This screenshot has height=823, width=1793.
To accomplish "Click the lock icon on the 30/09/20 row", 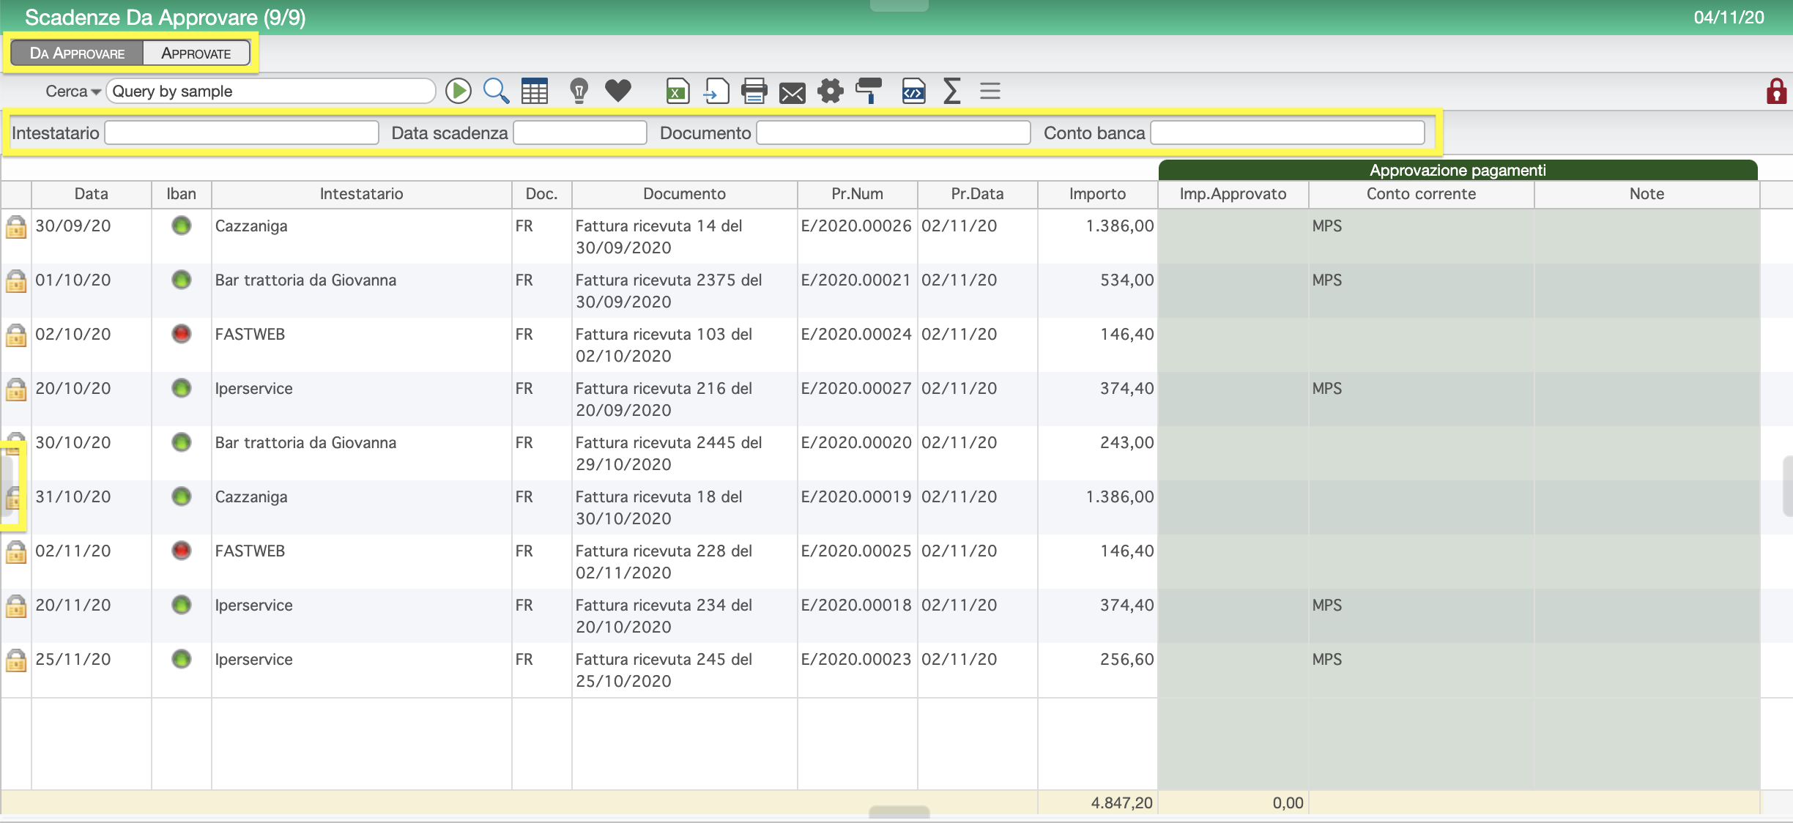I will coord(16,227).
